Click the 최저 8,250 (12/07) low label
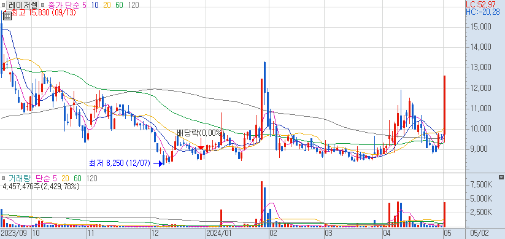This screenshot has height=239, width=505. (120, 163)
